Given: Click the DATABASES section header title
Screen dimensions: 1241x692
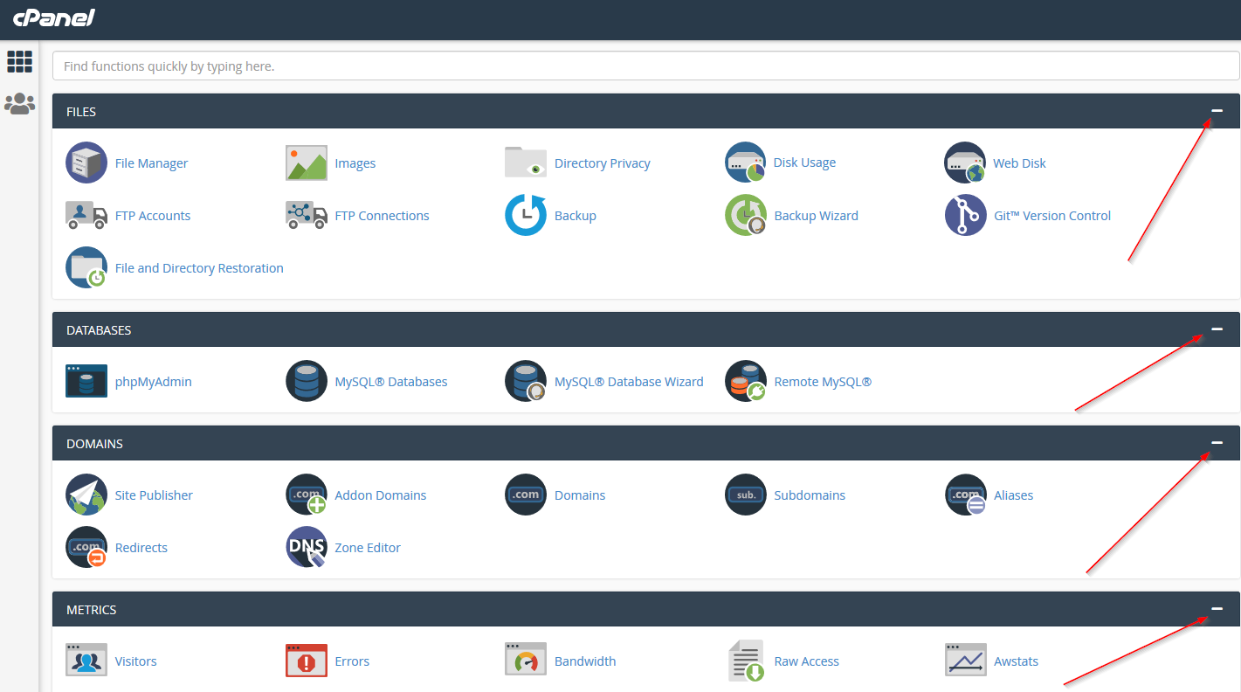Looking at the screenshot, I should [99, 330].
